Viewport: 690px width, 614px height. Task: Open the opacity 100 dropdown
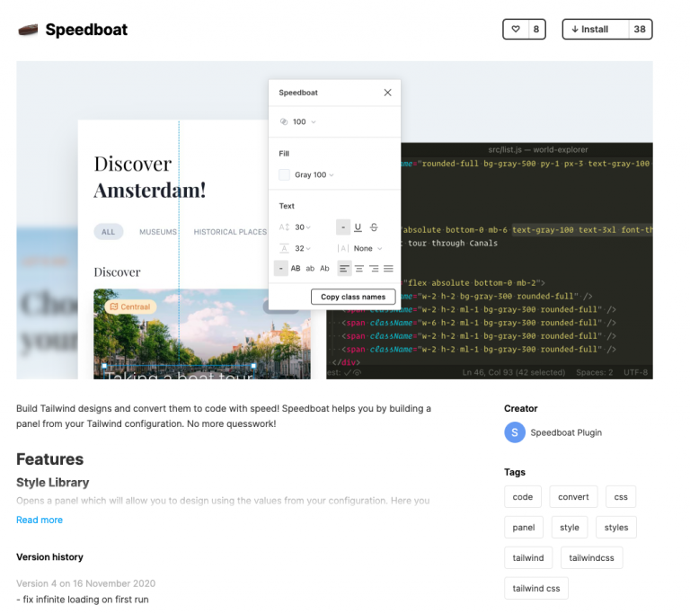305,122
